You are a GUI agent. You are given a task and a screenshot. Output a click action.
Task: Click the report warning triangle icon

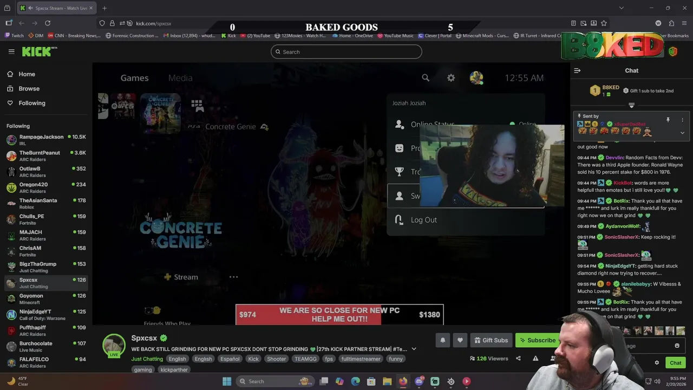(535, 358)
